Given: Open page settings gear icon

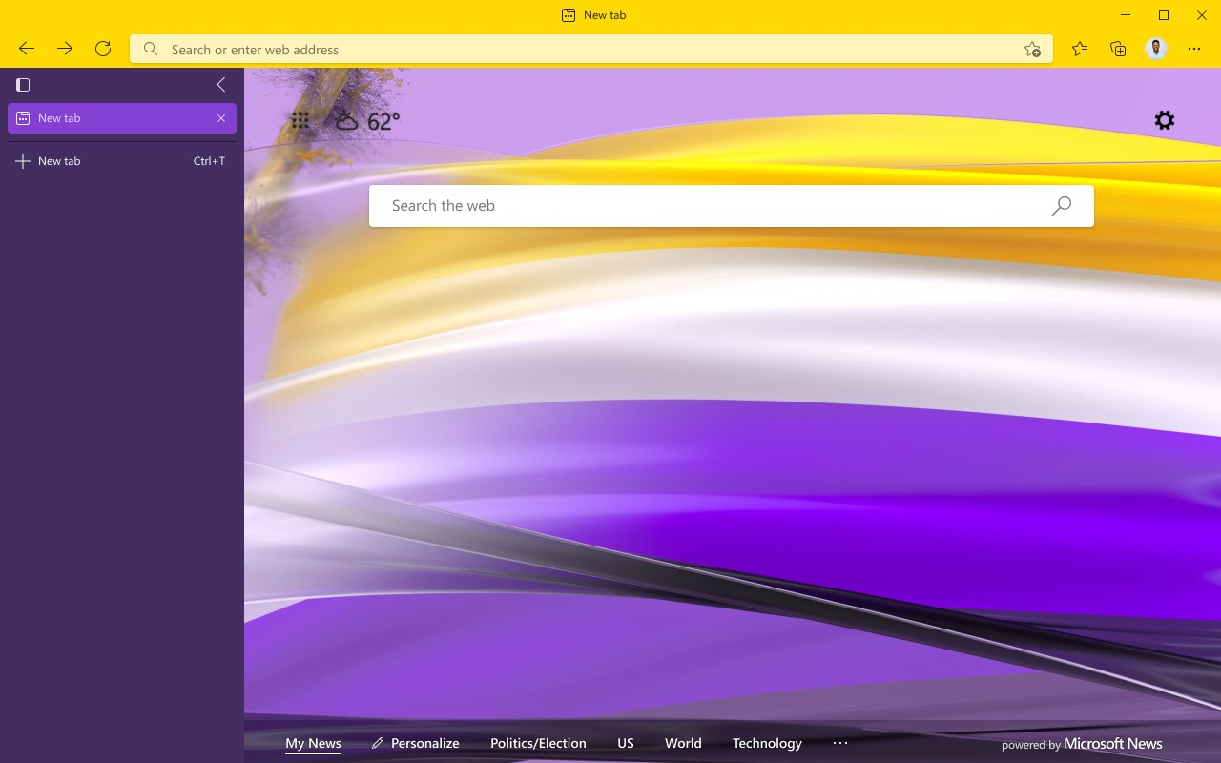Looking at the screenshot, I should tap(1165, 120).
